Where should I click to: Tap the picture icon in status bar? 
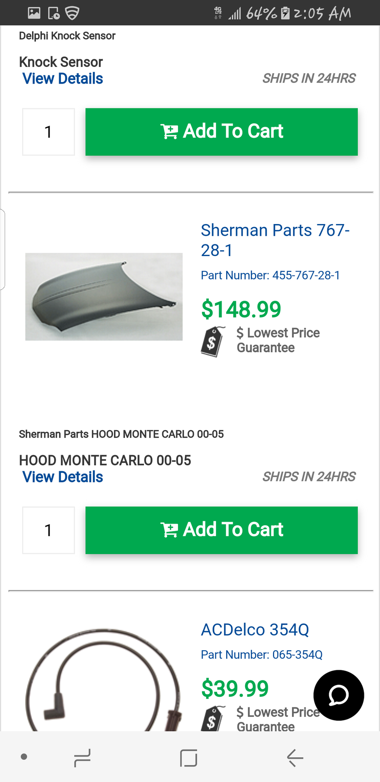tap(34, 13)
